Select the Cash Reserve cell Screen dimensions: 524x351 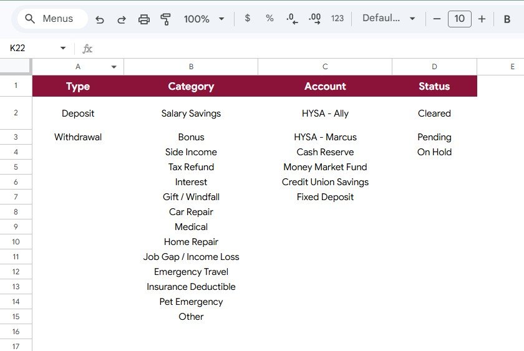(325, 152)
